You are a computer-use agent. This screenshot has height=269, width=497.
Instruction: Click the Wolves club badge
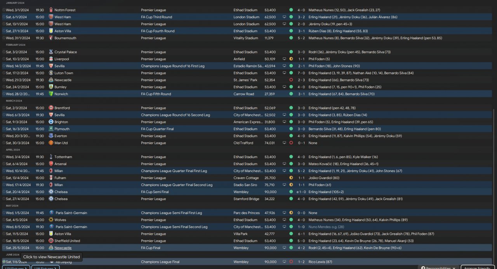tap(51, 220)
